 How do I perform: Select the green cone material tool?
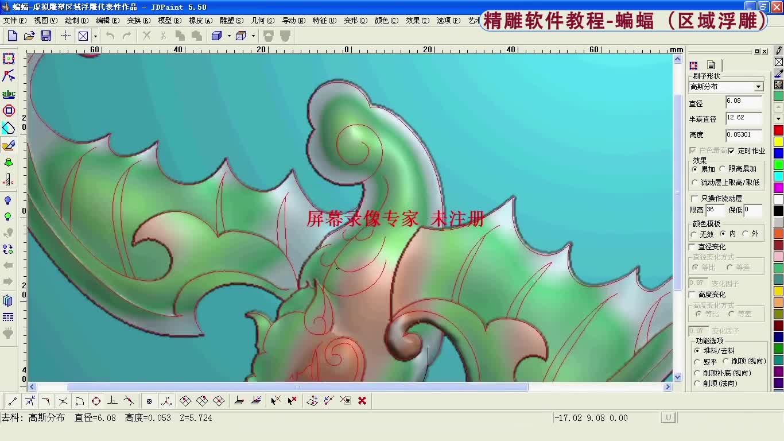(9, 163)
